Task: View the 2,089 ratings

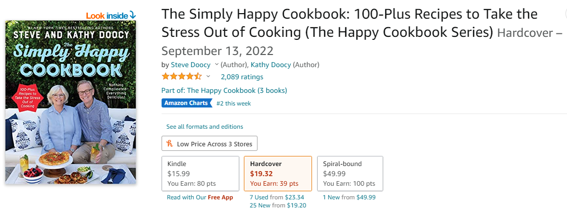Action: click(x=242, y=77)
